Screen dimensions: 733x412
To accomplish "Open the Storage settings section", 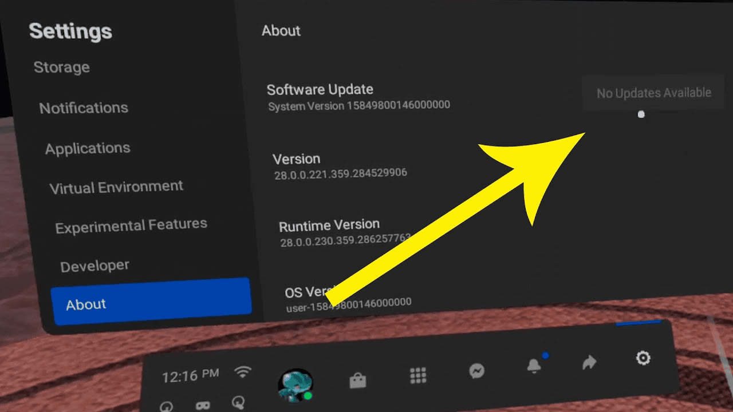I will [x=61, y=67].
